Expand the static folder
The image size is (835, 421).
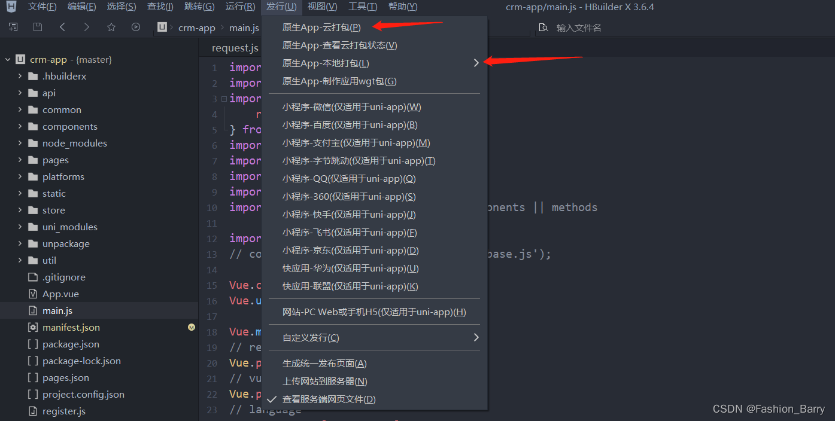(20, 193)
